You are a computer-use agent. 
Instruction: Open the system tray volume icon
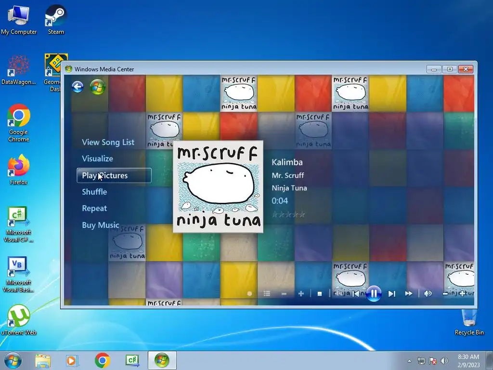point(444,361)
